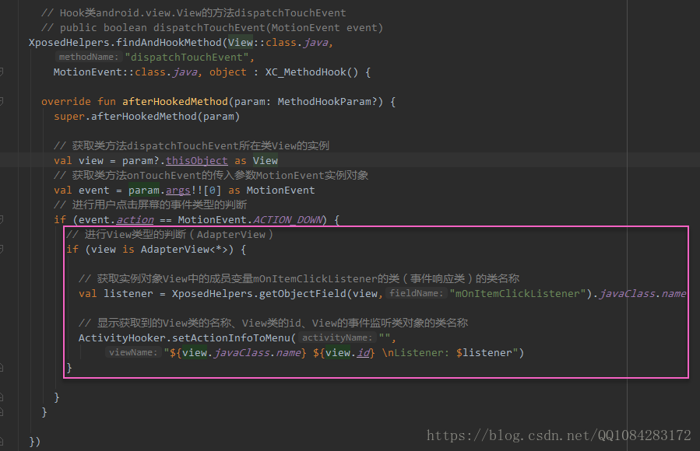Click comment "获取类方法onTouchEvent的传入参数MotionEvent实例对象"

click(211, 175)
